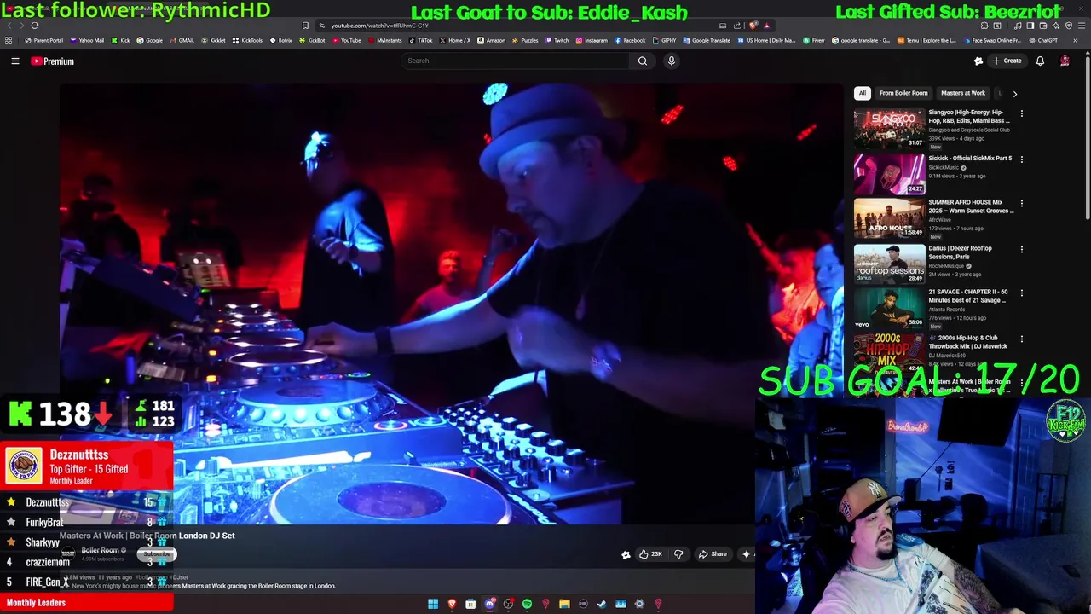The height and width of the screenshot is (614, 1091).
Task: Reload the page in browser
Action: click(35, 26)
